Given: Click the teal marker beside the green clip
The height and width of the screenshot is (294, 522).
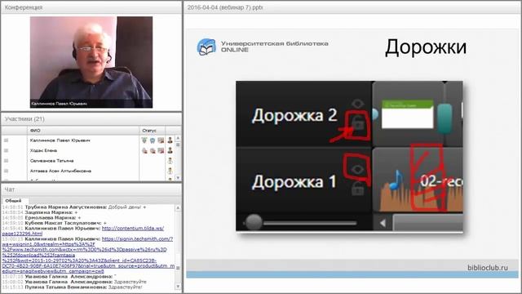Looking at the screenshot, I should click(x=445, y=118).
